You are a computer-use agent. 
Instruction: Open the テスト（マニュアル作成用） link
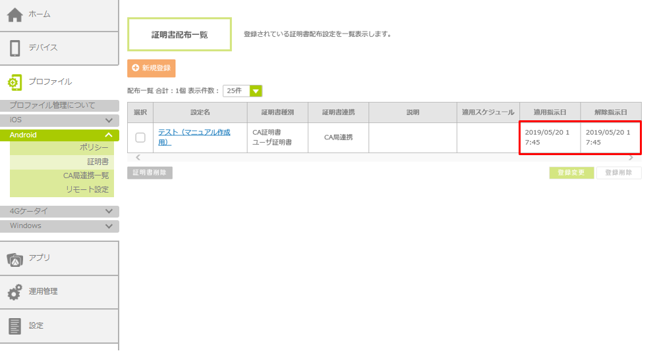[x=194, y=137]
